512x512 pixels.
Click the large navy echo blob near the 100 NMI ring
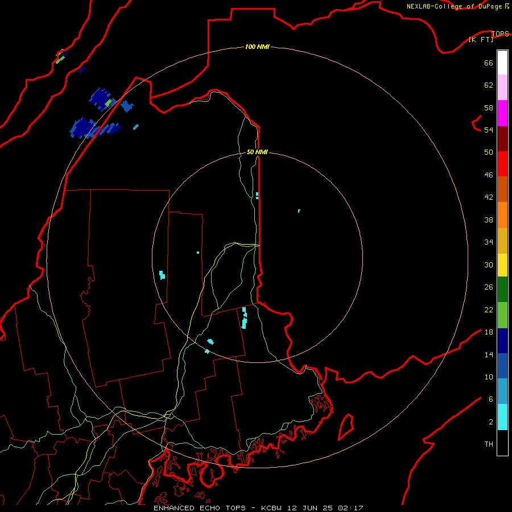83,128
